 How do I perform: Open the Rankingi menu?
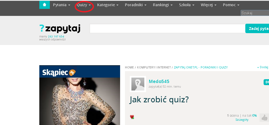(x=163, y=5)
